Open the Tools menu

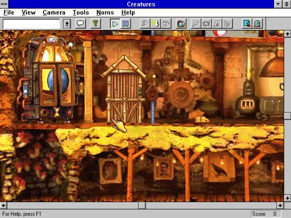(81, 12)
